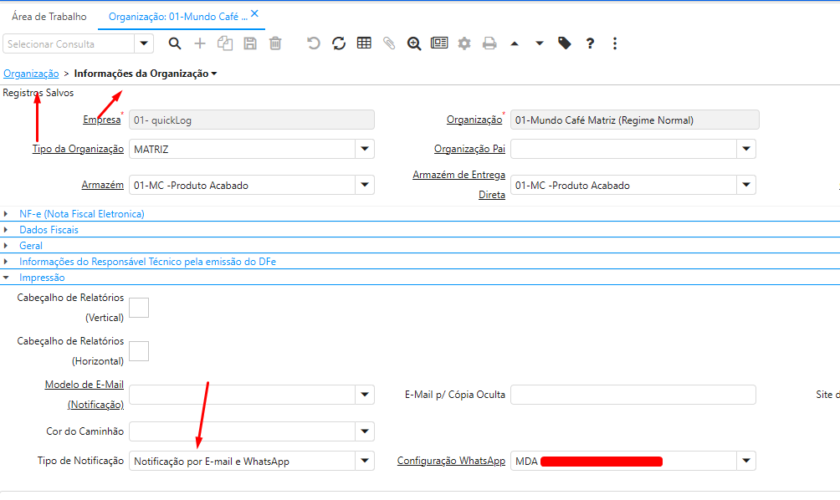Open the Tipo de Notificação dropdown arrow
The height and width of the screenshot is (500, 840).
tap(365, 461)
